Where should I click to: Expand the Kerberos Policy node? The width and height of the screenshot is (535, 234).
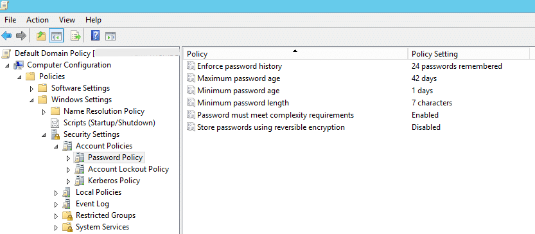pos(68,181)
